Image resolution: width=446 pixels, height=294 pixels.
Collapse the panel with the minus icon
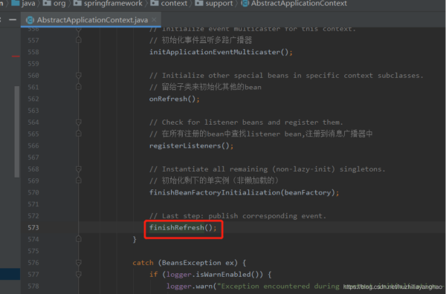pos(13,19)
